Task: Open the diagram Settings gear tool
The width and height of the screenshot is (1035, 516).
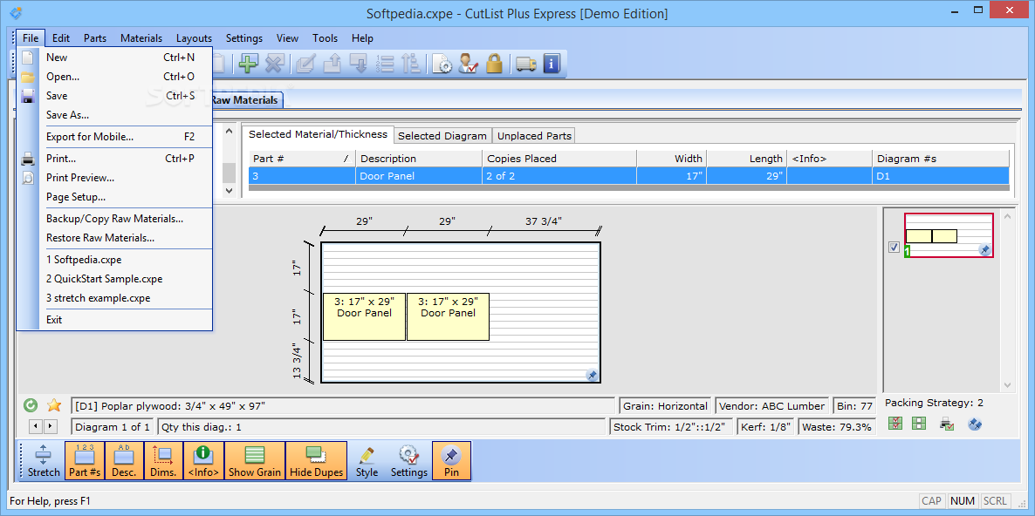Action: point(409,460)
